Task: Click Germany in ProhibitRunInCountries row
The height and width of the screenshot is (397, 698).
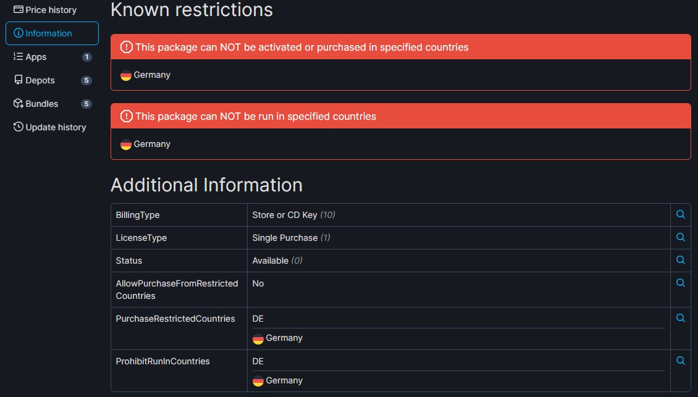Action: point(284,380)
